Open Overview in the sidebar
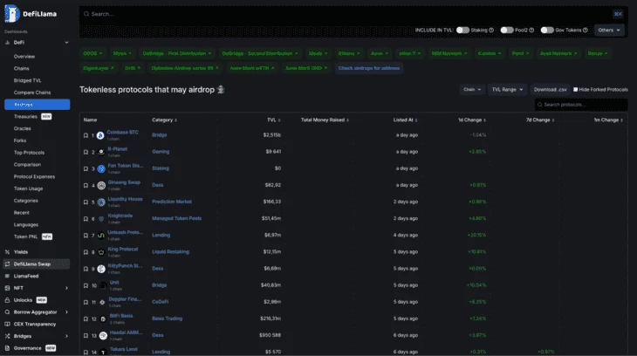The image size is (637, 356). pyautogui.click(x=24, y=57)
